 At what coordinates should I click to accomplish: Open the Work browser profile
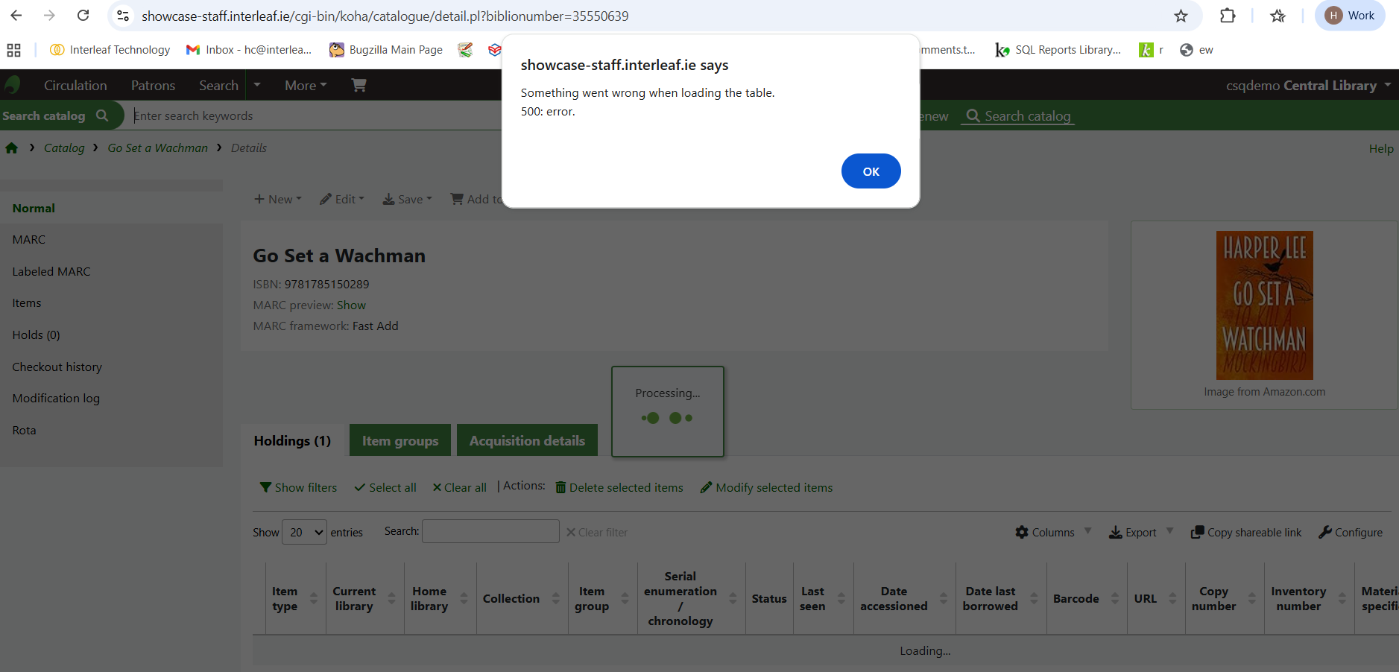(x=1350, y=16)
